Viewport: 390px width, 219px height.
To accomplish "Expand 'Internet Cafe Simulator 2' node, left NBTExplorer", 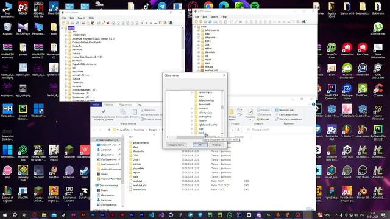I will [66, 57].
